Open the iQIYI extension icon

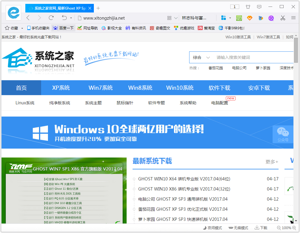[x=239, y=18]
